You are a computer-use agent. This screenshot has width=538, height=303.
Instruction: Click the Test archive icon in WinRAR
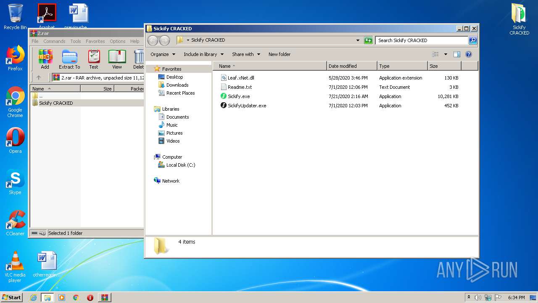click(x=94, y=59)
